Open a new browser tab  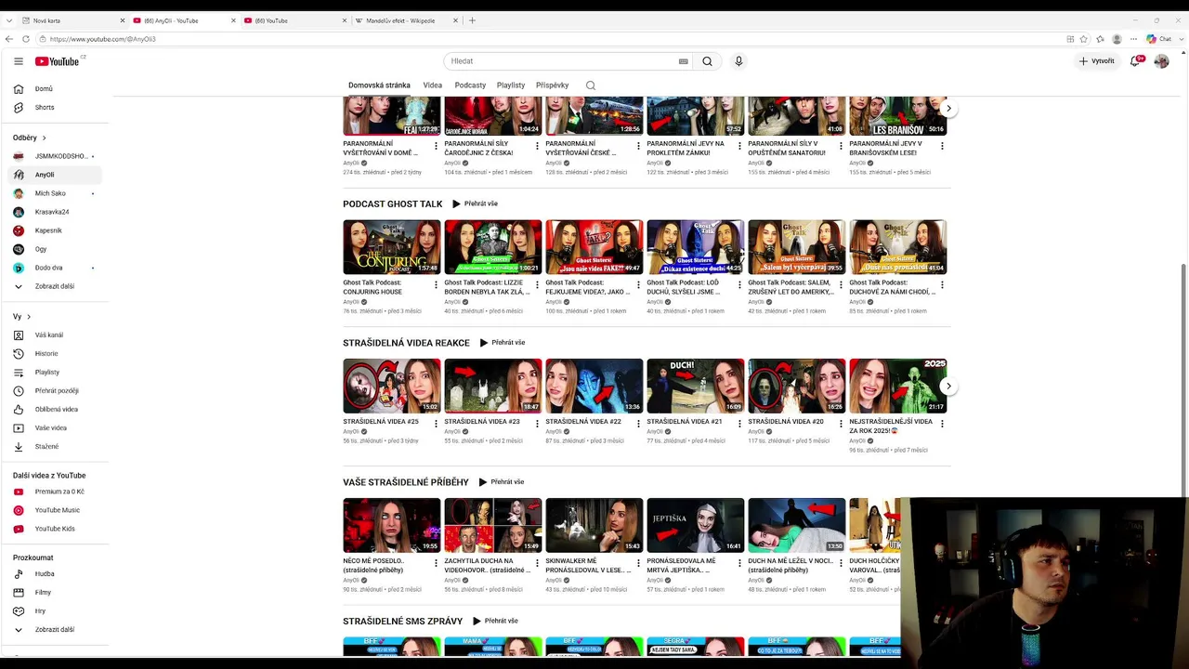(472, 20)
